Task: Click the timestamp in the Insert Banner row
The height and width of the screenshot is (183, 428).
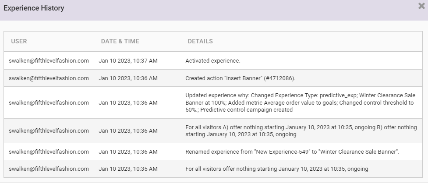Action: (128, 78)
